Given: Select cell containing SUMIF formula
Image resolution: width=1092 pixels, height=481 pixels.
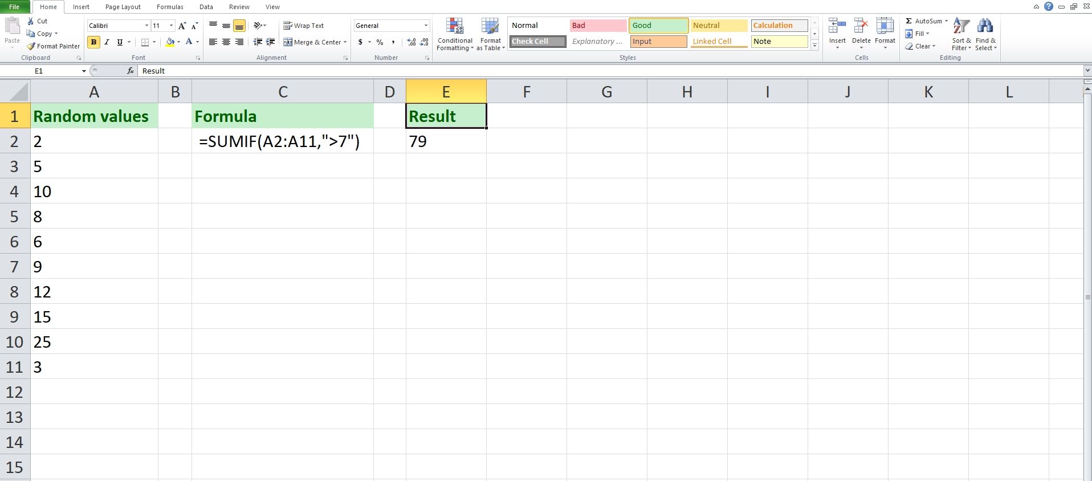Looking at the screenshot, I should click(x=283, y=141).
